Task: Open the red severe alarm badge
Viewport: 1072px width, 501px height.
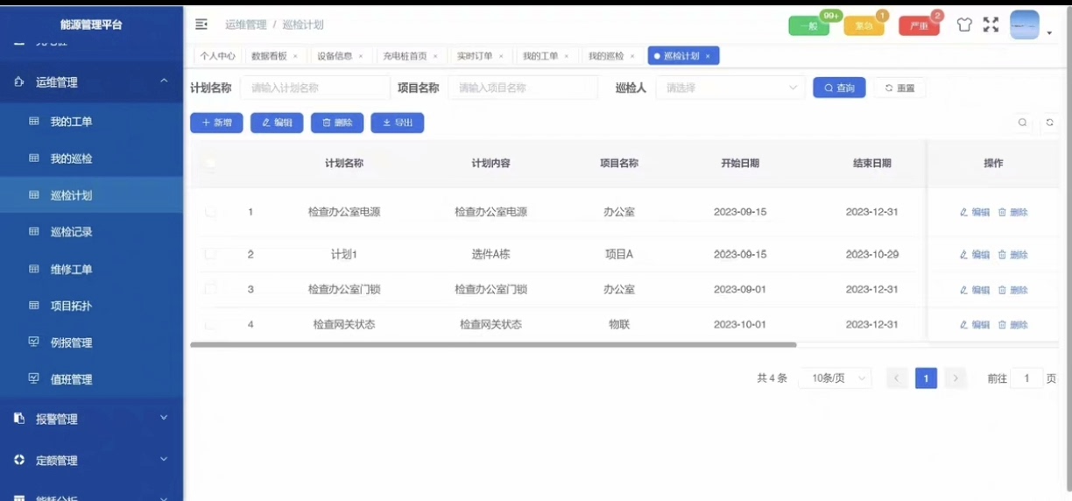Action: [x=919, y=25]
